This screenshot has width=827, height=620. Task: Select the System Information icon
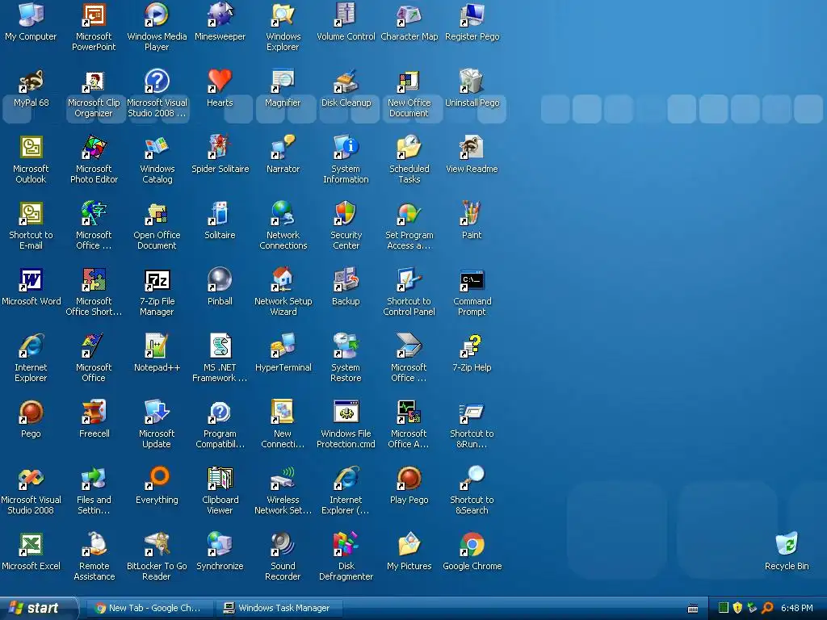coord(346,147)
